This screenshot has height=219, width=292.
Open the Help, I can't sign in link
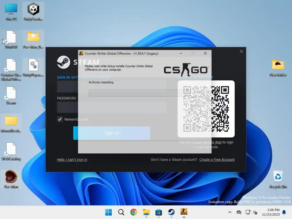point(72,160)
